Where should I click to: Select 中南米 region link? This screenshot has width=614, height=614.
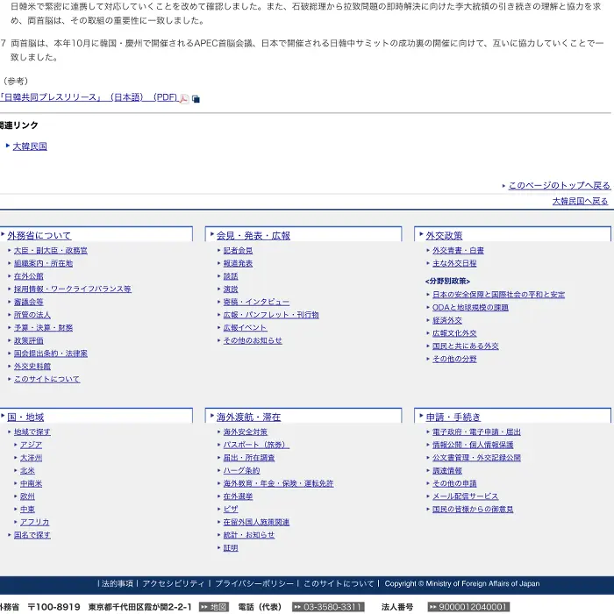(31, 484)
